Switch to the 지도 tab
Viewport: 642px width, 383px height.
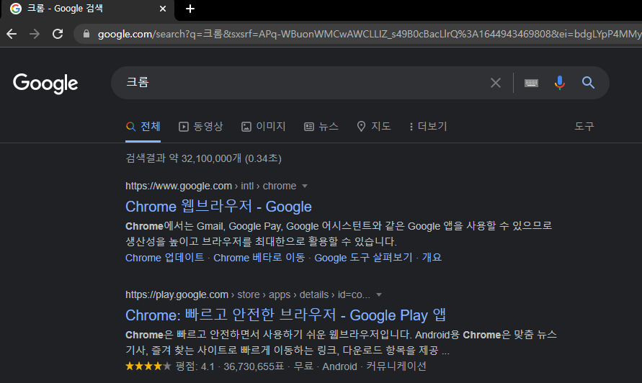(373, 127)
